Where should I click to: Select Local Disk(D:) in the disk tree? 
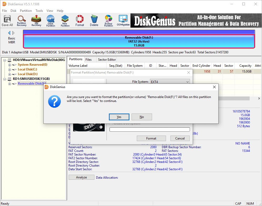(28, 74)
